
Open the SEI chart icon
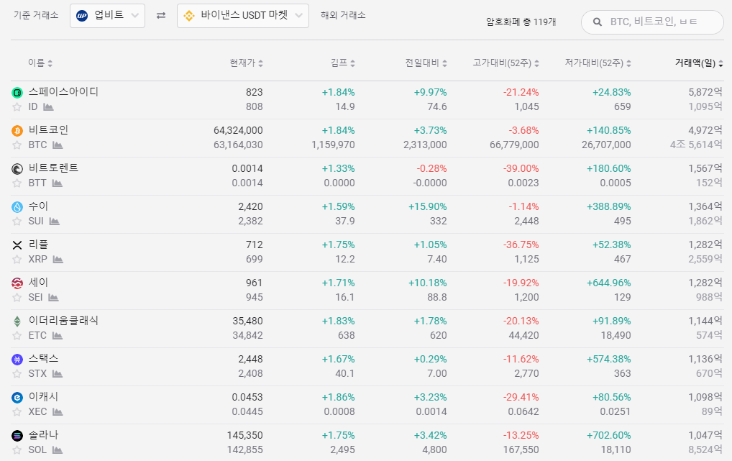pos(53,298)
